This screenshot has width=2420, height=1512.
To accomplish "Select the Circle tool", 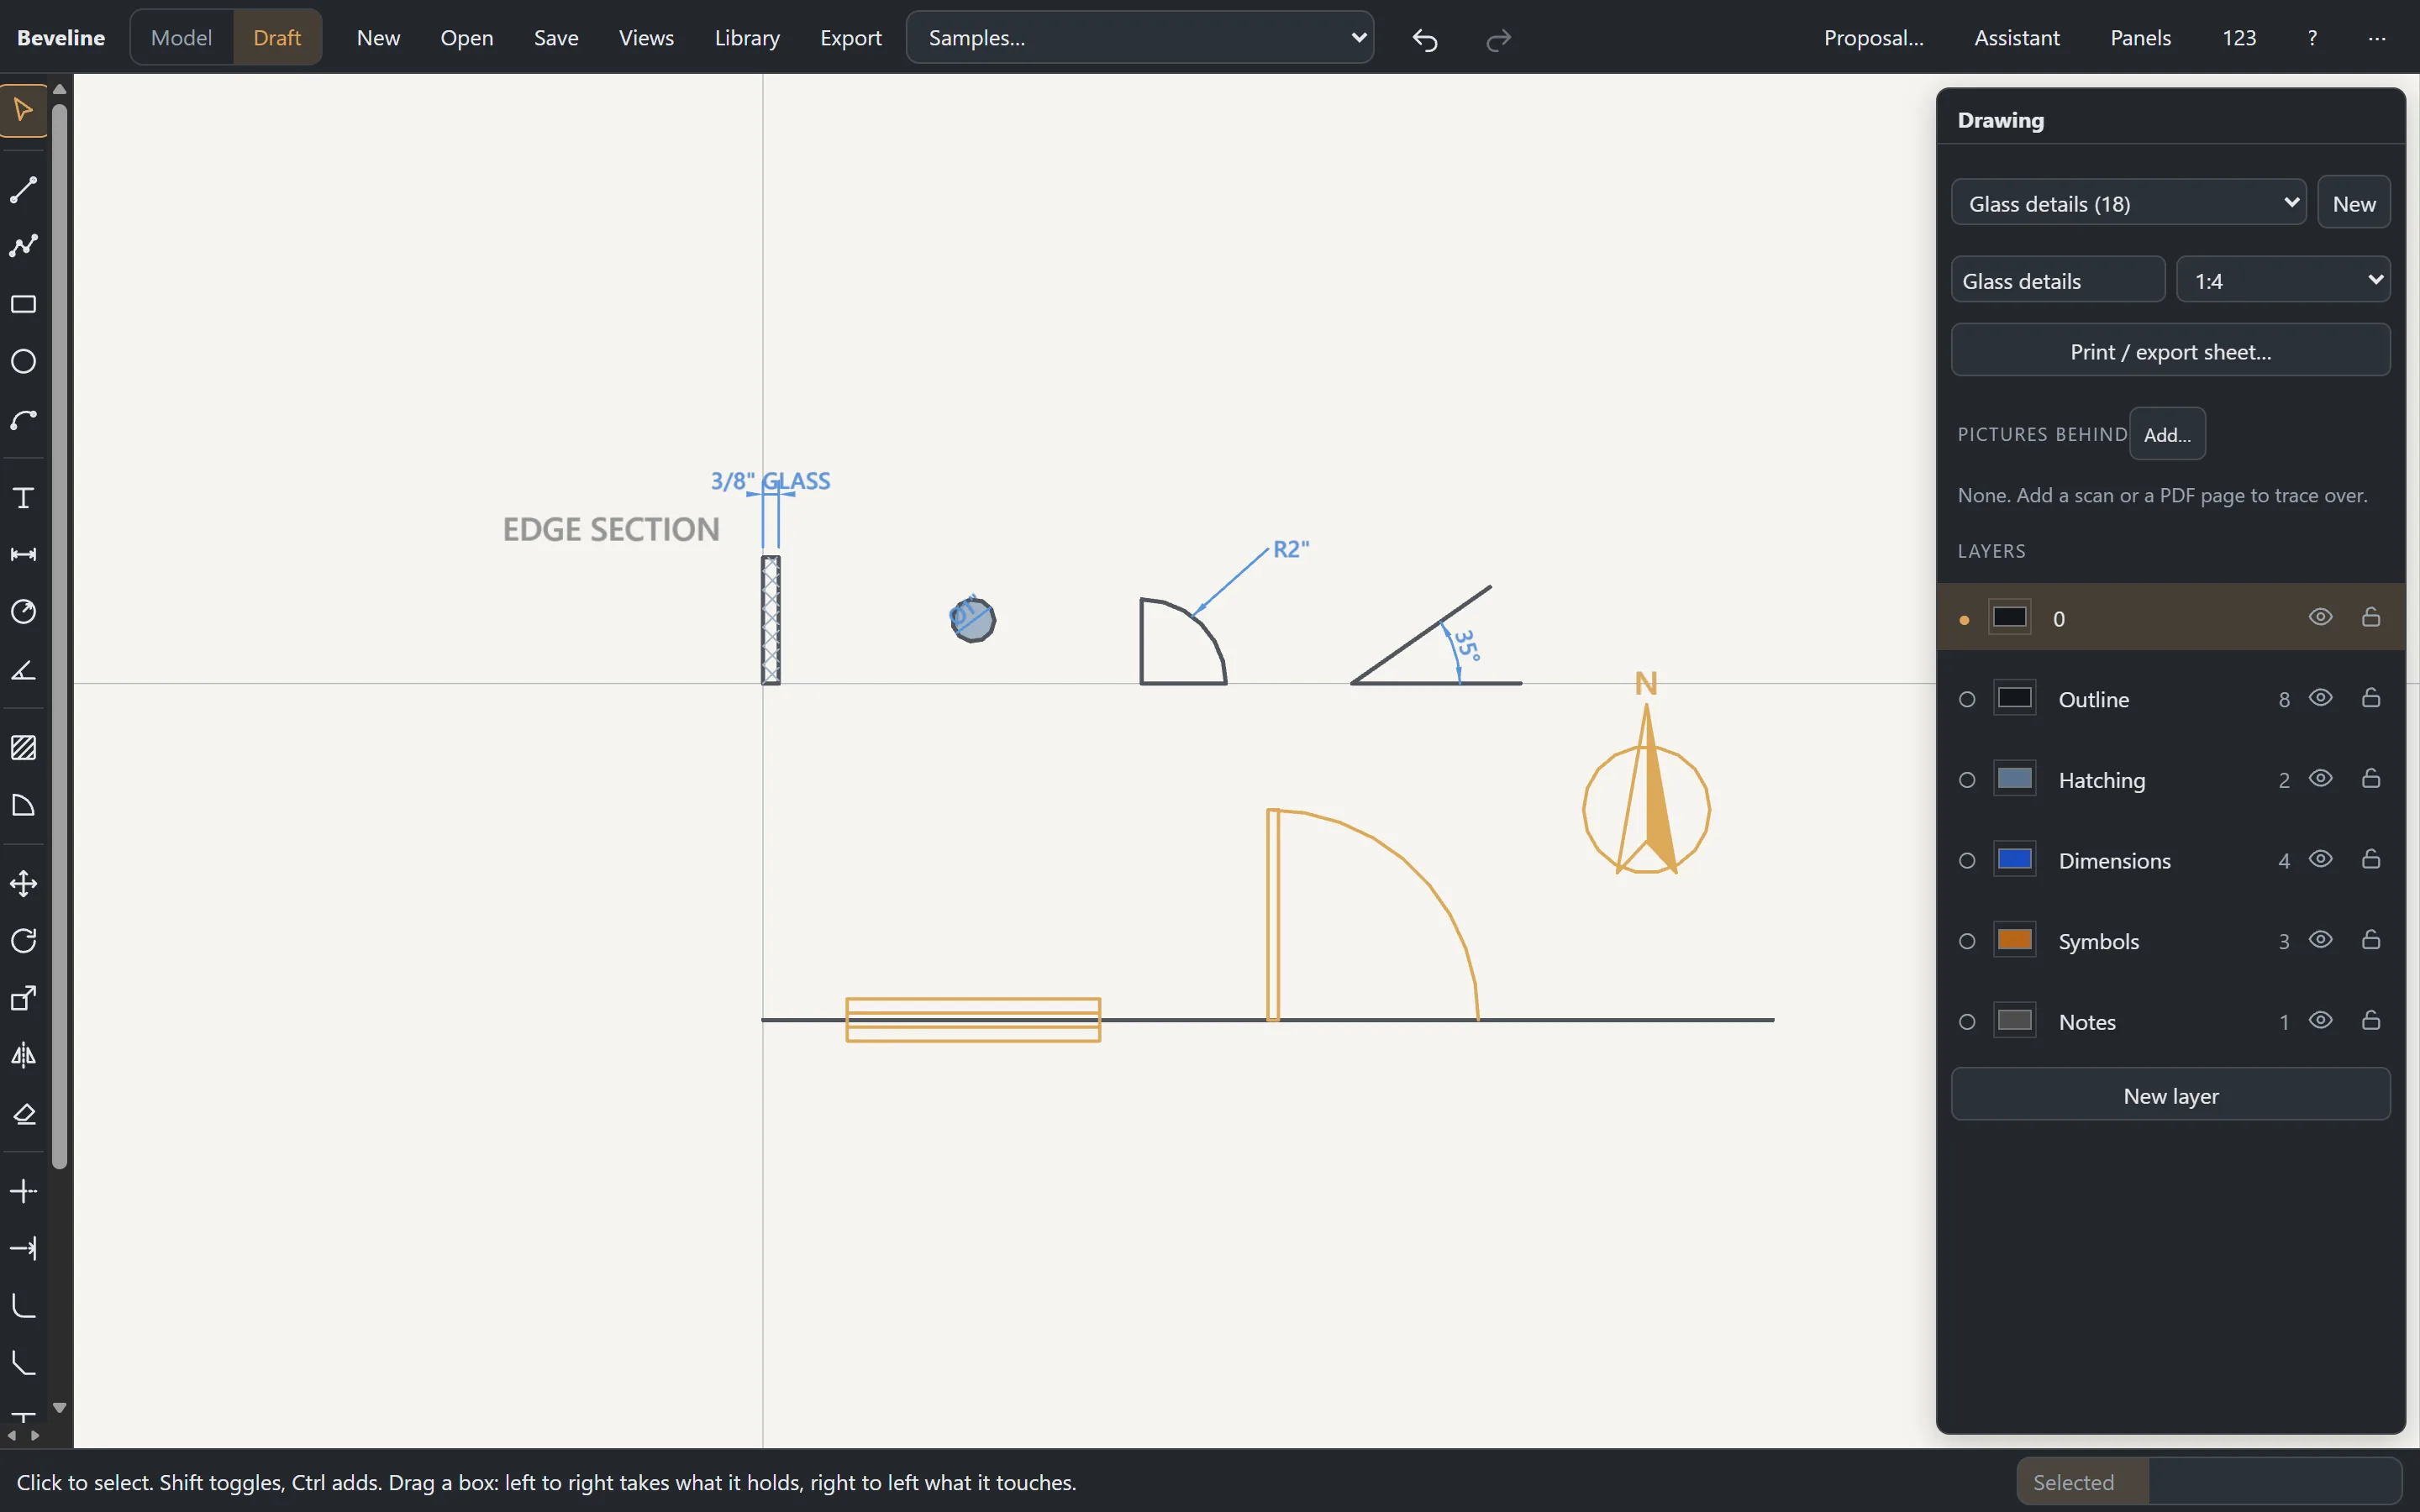I will [23, 361].
